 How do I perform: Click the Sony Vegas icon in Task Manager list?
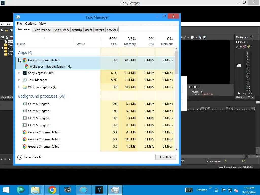pyautogui.click(x=25, y=73)
